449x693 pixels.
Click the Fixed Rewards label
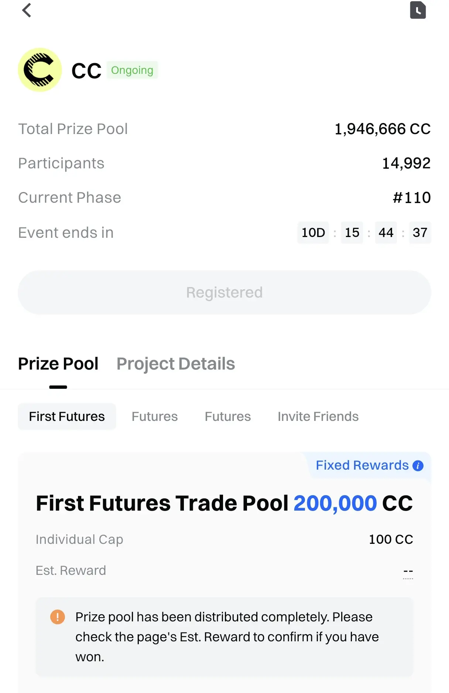tap(362, 465)
